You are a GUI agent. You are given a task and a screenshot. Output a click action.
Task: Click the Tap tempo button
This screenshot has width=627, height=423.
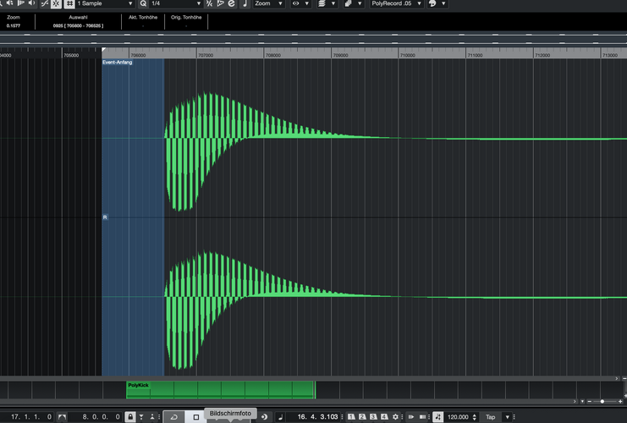pos(490,417)
